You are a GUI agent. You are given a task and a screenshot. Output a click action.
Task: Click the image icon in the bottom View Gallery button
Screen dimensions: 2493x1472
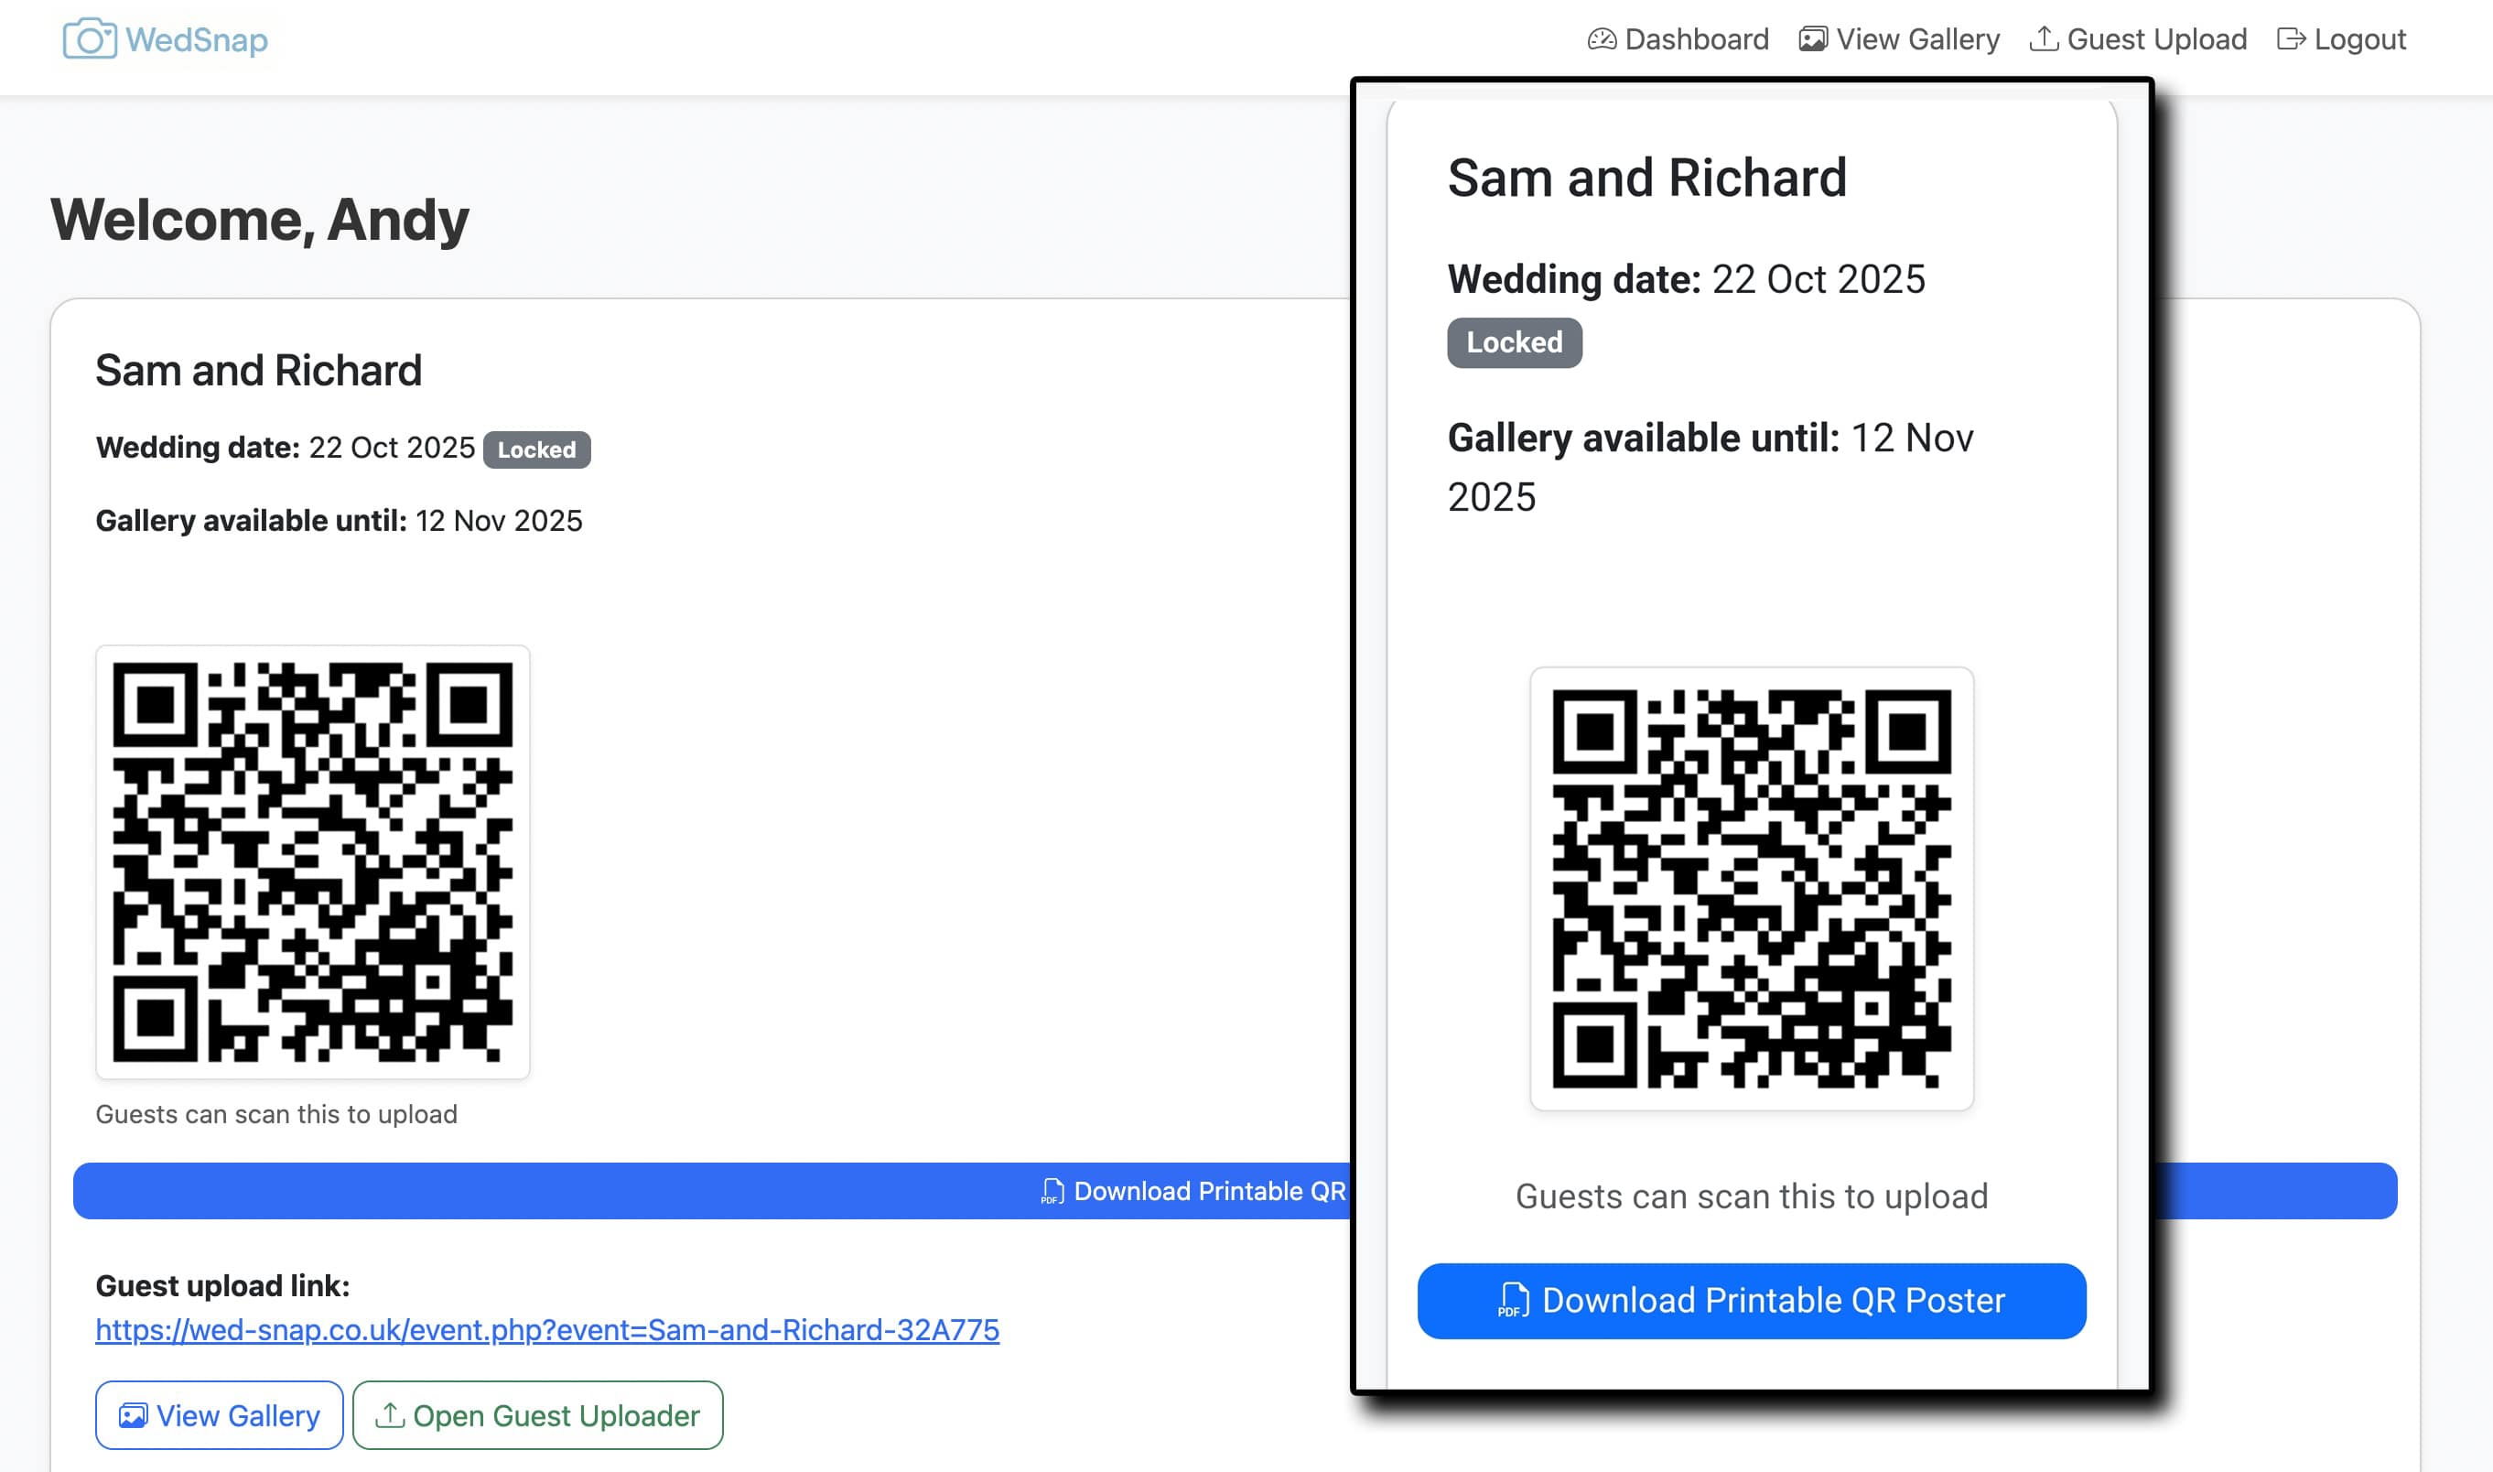click(x=133, y=1415)
